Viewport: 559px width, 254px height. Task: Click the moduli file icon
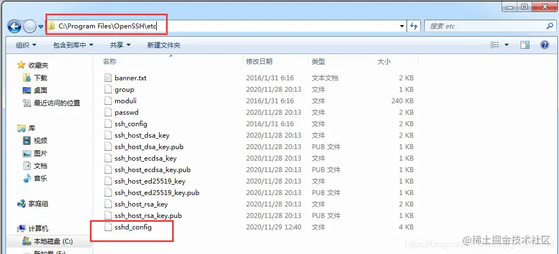point(108,101)
